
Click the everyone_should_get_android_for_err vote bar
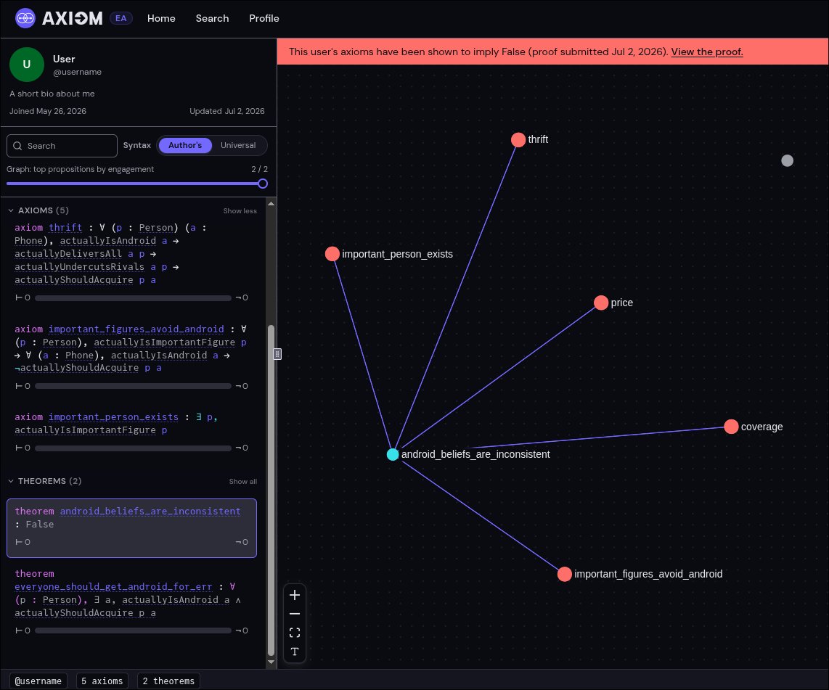[x=133, y=631]
